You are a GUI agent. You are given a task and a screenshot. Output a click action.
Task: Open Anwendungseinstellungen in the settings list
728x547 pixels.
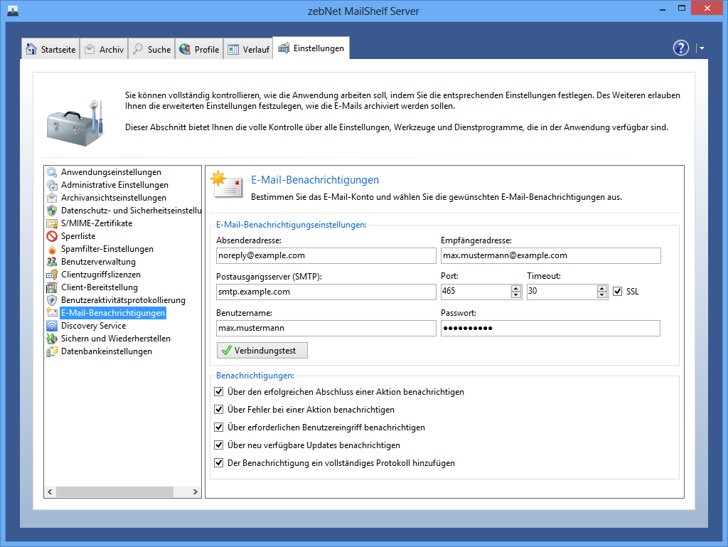coord(112,172)
